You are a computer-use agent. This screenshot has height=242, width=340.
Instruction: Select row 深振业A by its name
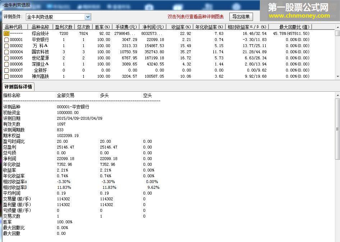point(40,64)
